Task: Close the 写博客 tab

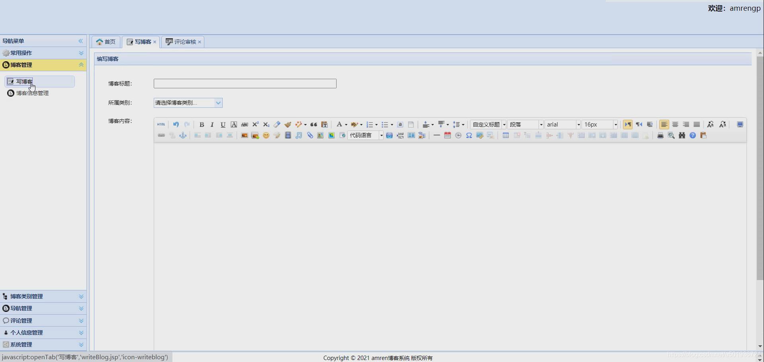Action: click(x=155, y=42)
